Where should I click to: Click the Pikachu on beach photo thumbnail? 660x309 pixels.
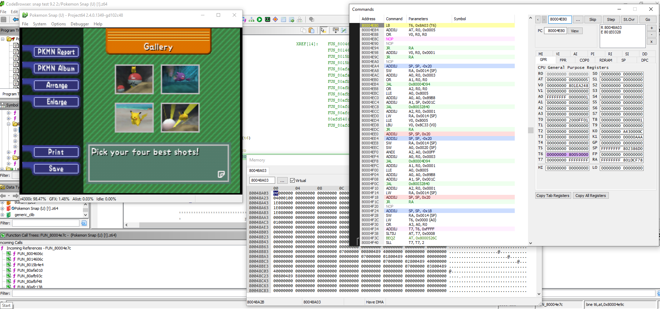(x=134, y=118)
